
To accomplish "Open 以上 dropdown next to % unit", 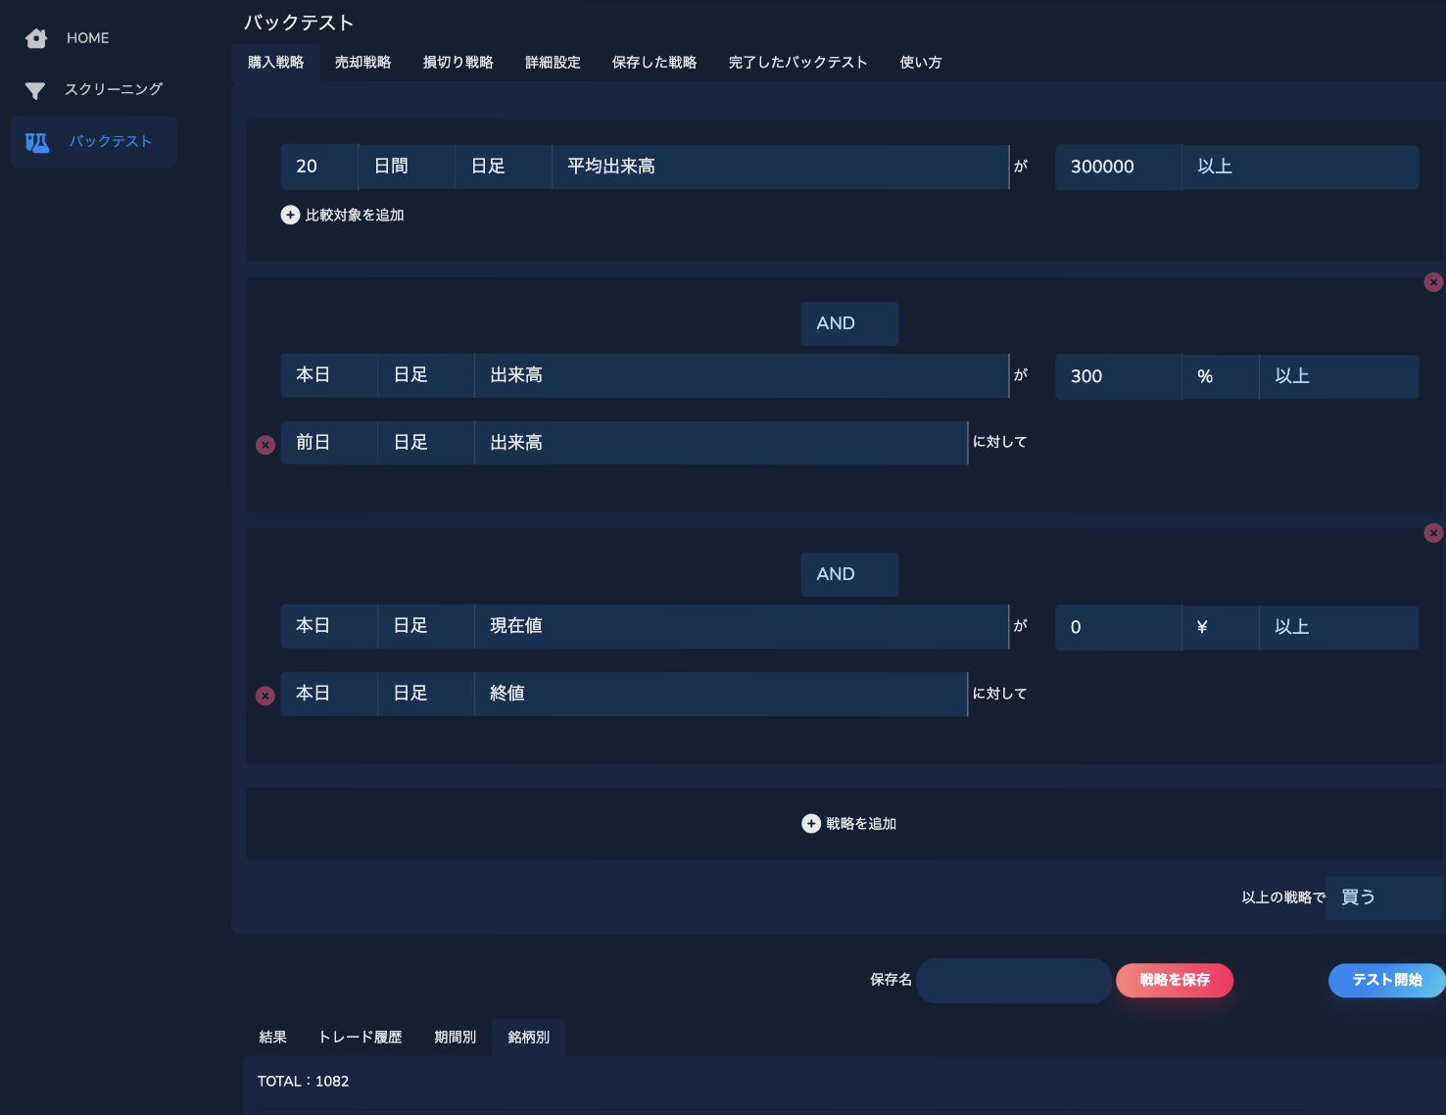I will point(1339,376).
